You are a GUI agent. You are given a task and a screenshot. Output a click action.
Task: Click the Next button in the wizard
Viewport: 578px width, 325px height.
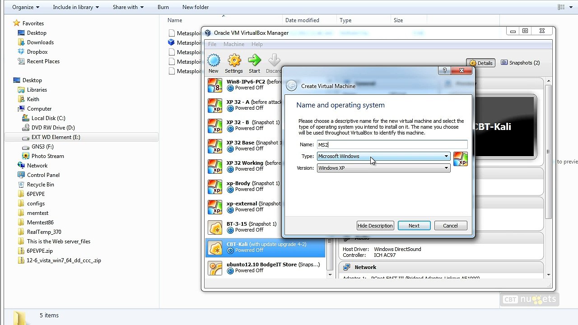coord(414,226)
